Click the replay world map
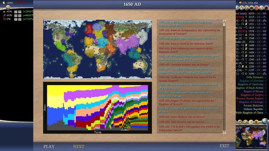This screenshot has height=151, width=269. coord(97,49)
